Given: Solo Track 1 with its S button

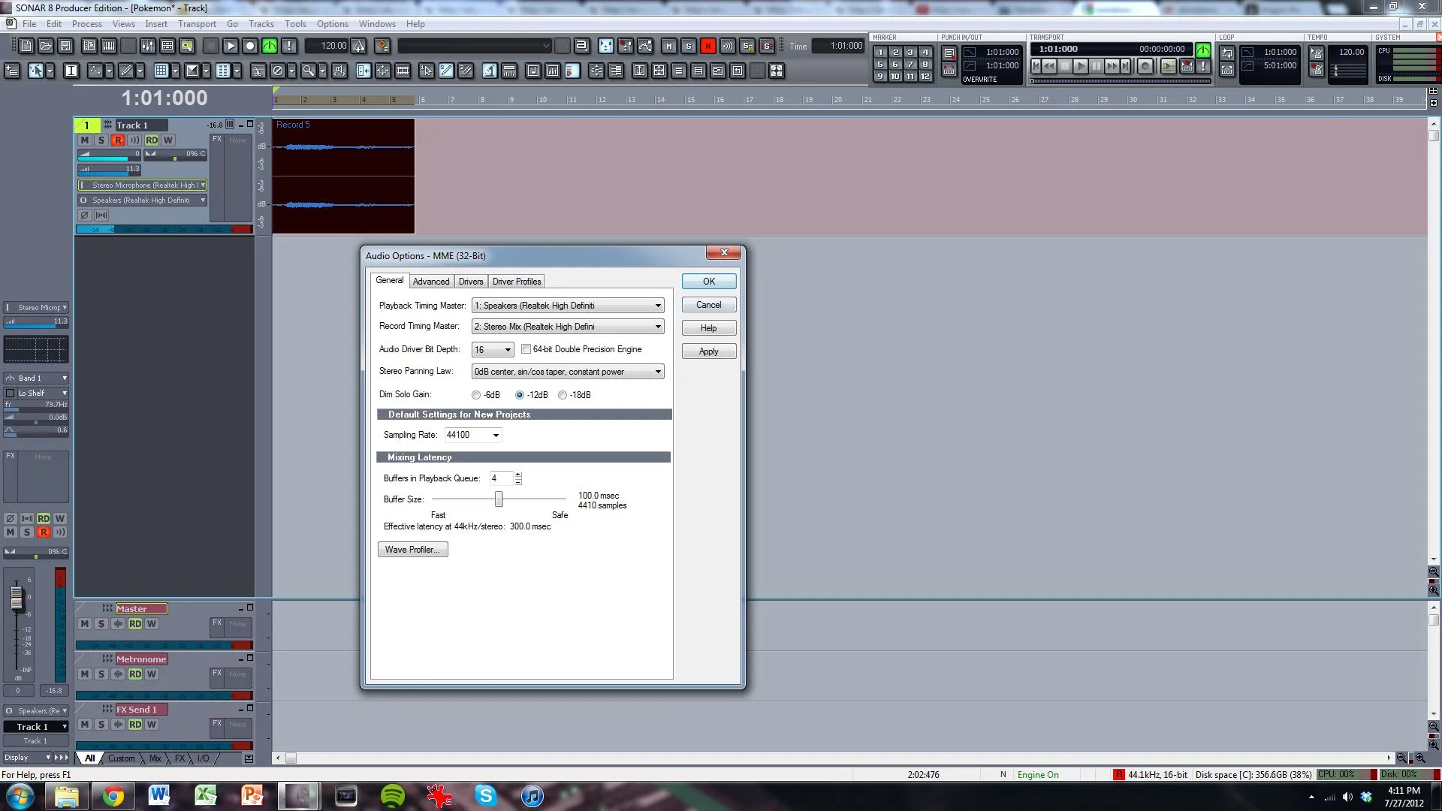Looking at the screenshot, I should point(101,140).
